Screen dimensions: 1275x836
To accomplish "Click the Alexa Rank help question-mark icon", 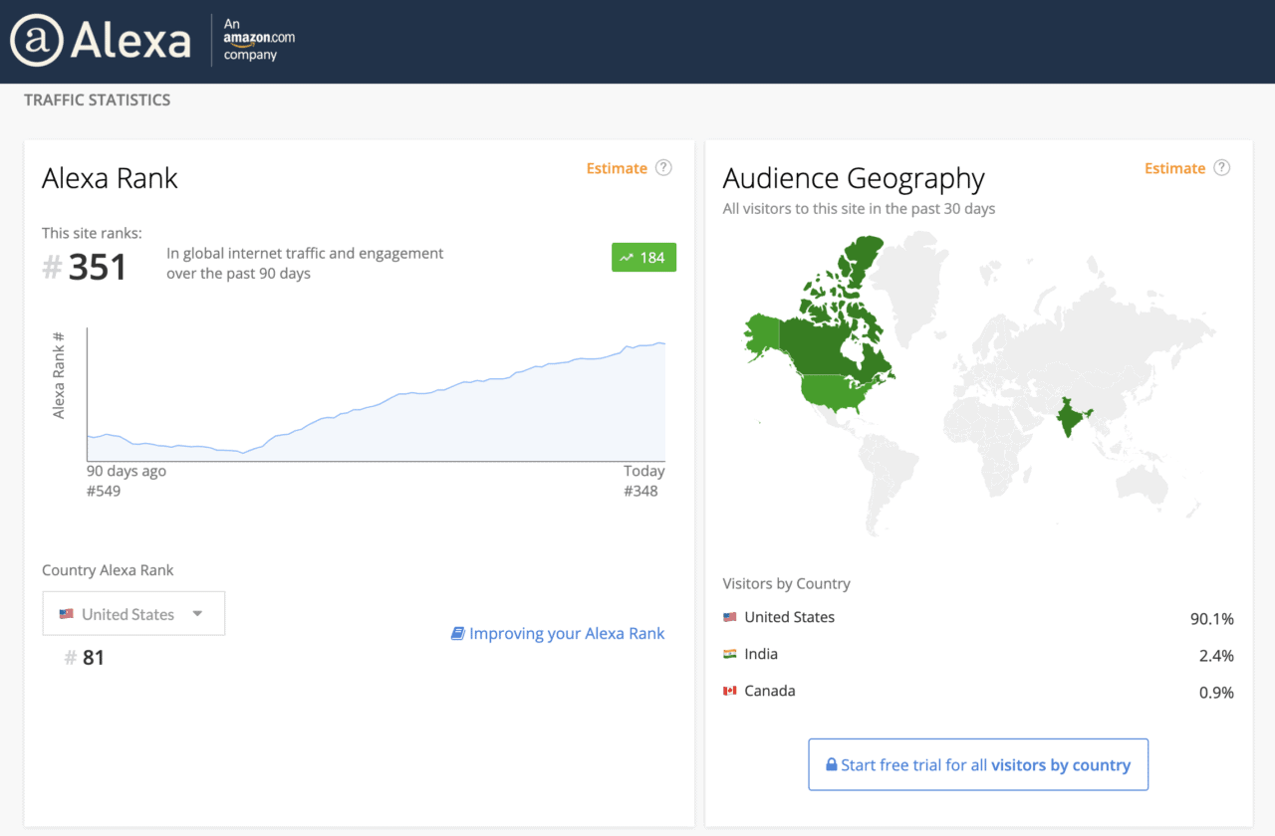I will (x=663, y=168).
